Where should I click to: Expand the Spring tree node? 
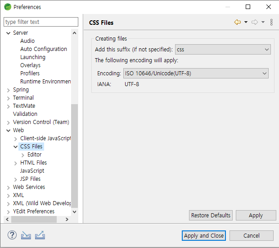8,90
